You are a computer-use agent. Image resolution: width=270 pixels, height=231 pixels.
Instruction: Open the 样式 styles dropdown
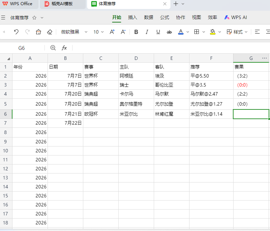tap(237, 32)
